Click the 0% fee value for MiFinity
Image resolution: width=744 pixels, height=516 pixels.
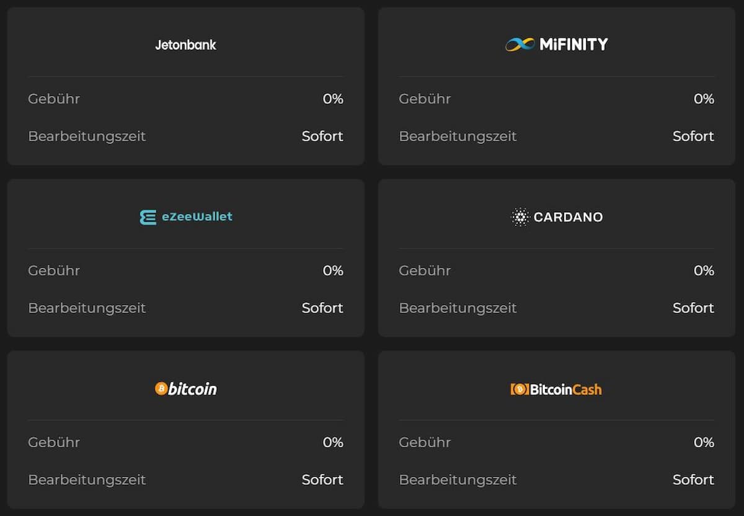click(x=704, y=99)
